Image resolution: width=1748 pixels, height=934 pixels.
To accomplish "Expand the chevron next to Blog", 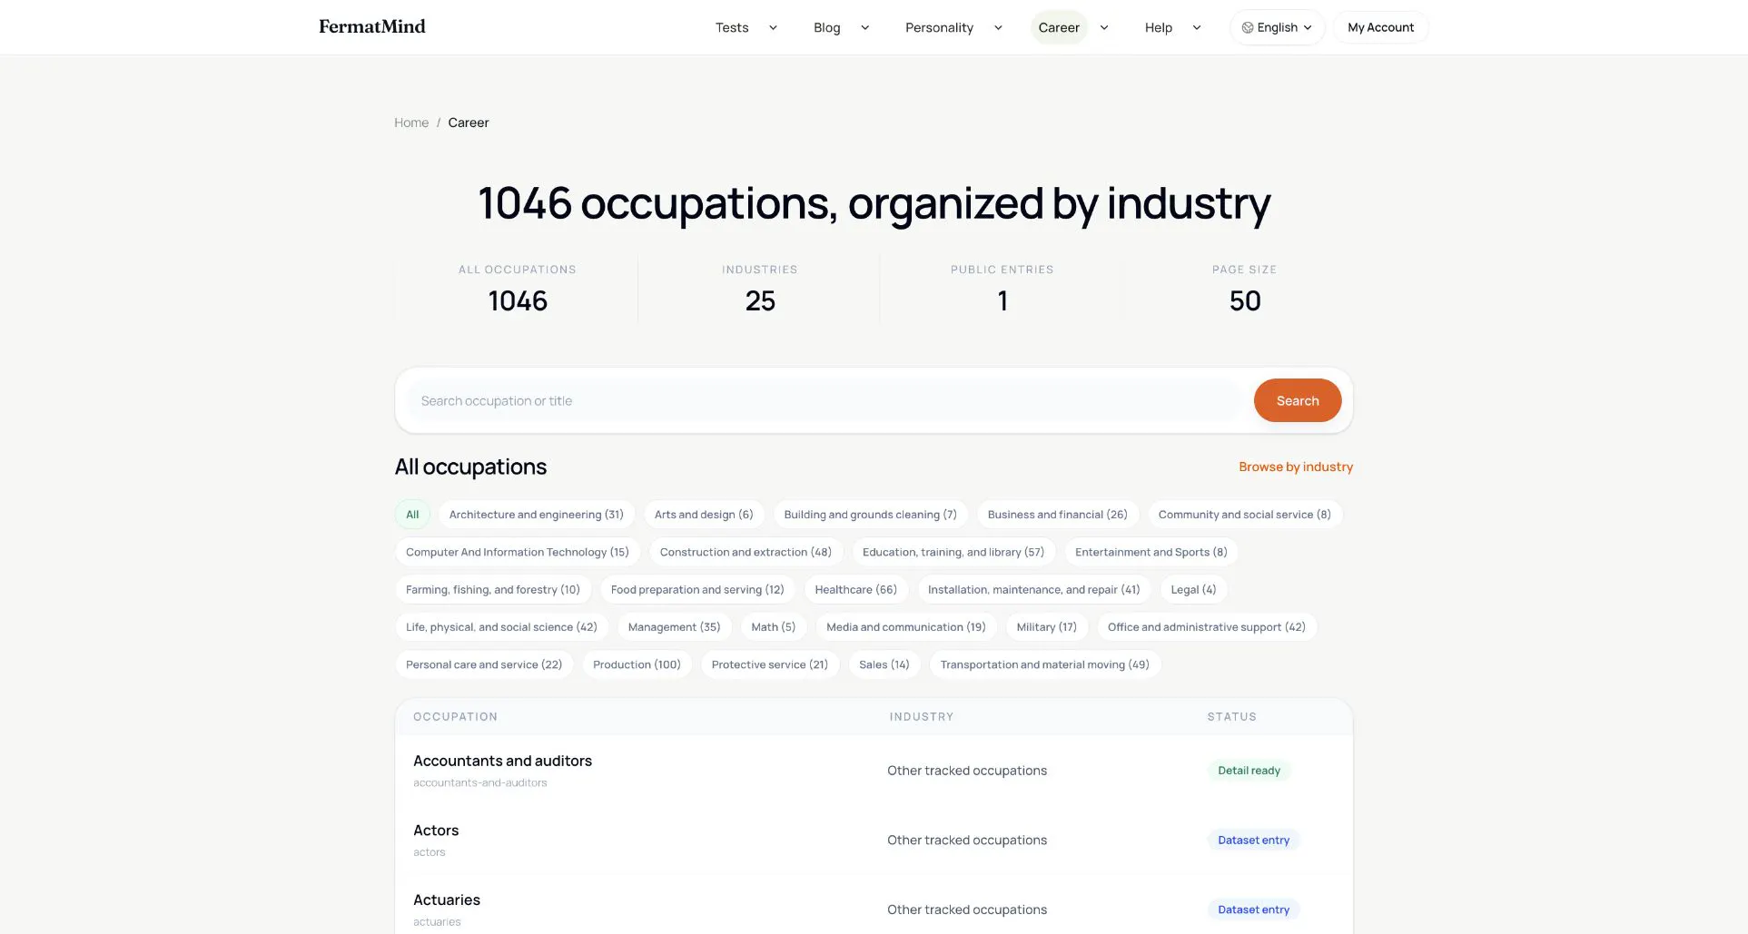I will pos(864,27).
